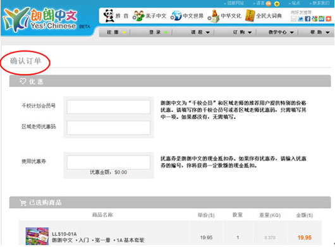This screenshot has height=247, width=335.
Task: Share via the Google icon
Action: [315, 19]
